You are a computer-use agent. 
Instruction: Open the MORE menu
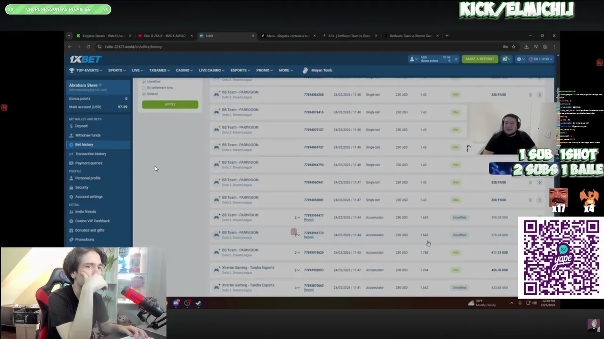click(286, 70)
